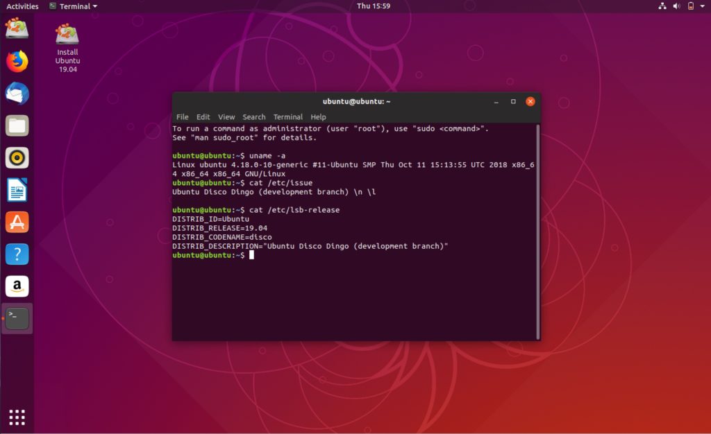The image size is (711, 434).
Task: Open the Help menu in terminal
Action: 318,116
